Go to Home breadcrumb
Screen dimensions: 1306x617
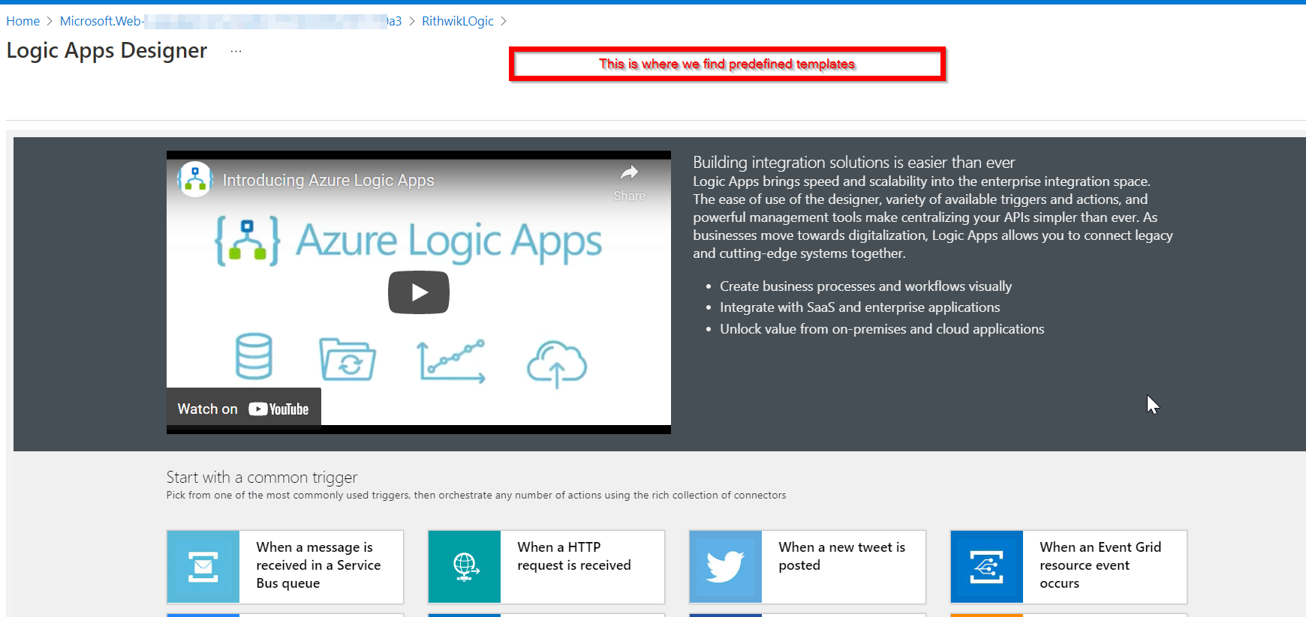[x=23, y=21]
